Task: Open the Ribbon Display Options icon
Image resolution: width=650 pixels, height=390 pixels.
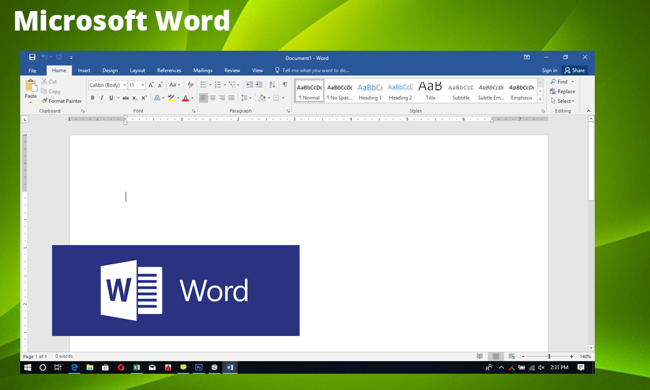Action: click(526, 57)
